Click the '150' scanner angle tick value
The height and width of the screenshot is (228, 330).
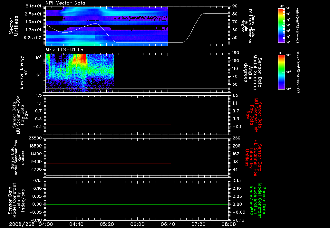[x=236, y=61]
